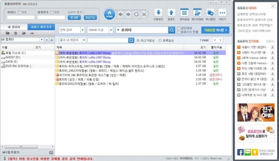Open 더보기 link next to 토토뮤직 인기차트
Viewport: 279px width, 161px height.
click(x=270, y=41)
